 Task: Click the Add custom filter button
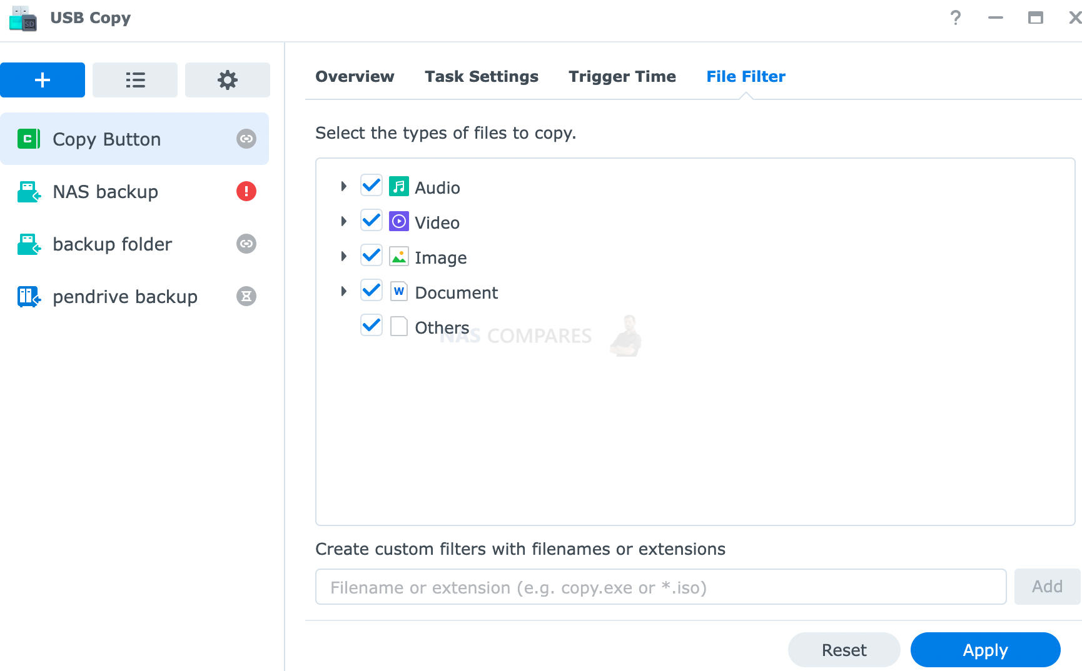coord(1047,587)
